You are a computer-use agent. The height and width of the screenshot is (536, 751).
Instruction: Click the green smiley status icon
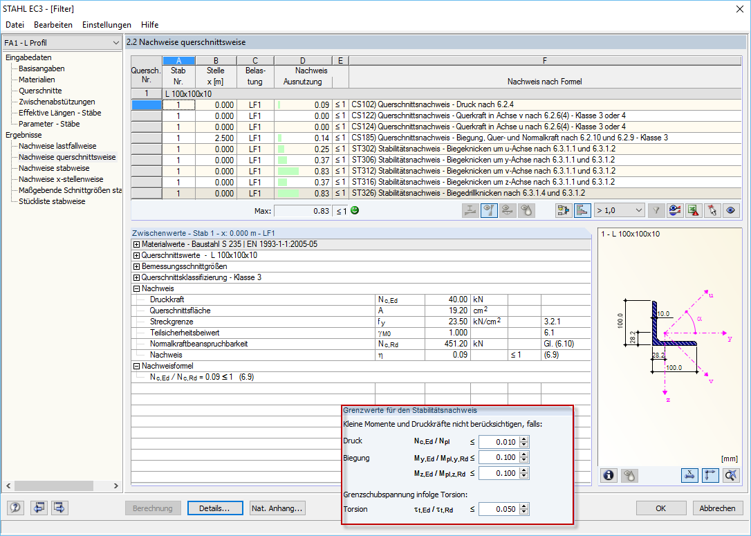(x=355, y=210)
